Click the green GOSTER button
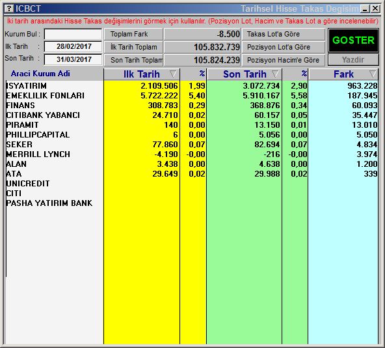The image size is (385, 348). click(353, 40)
